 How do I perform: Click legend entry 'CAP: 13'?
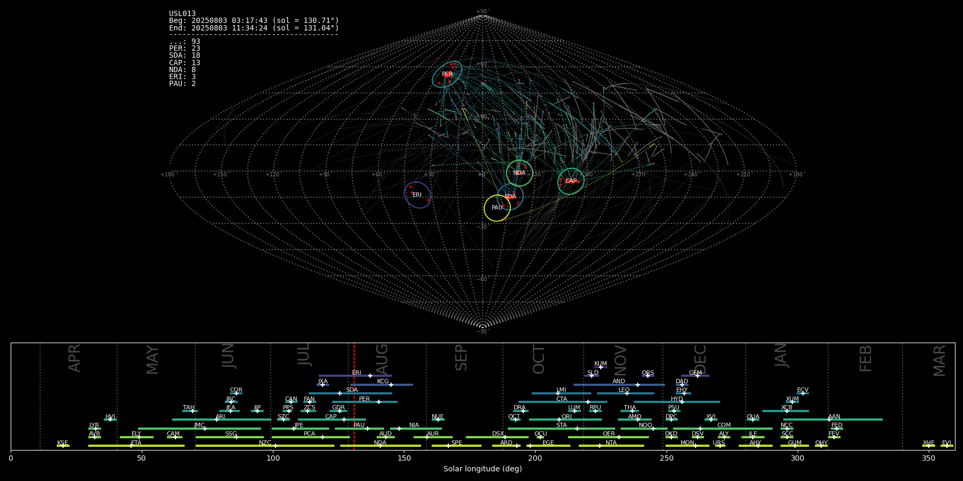185,63
